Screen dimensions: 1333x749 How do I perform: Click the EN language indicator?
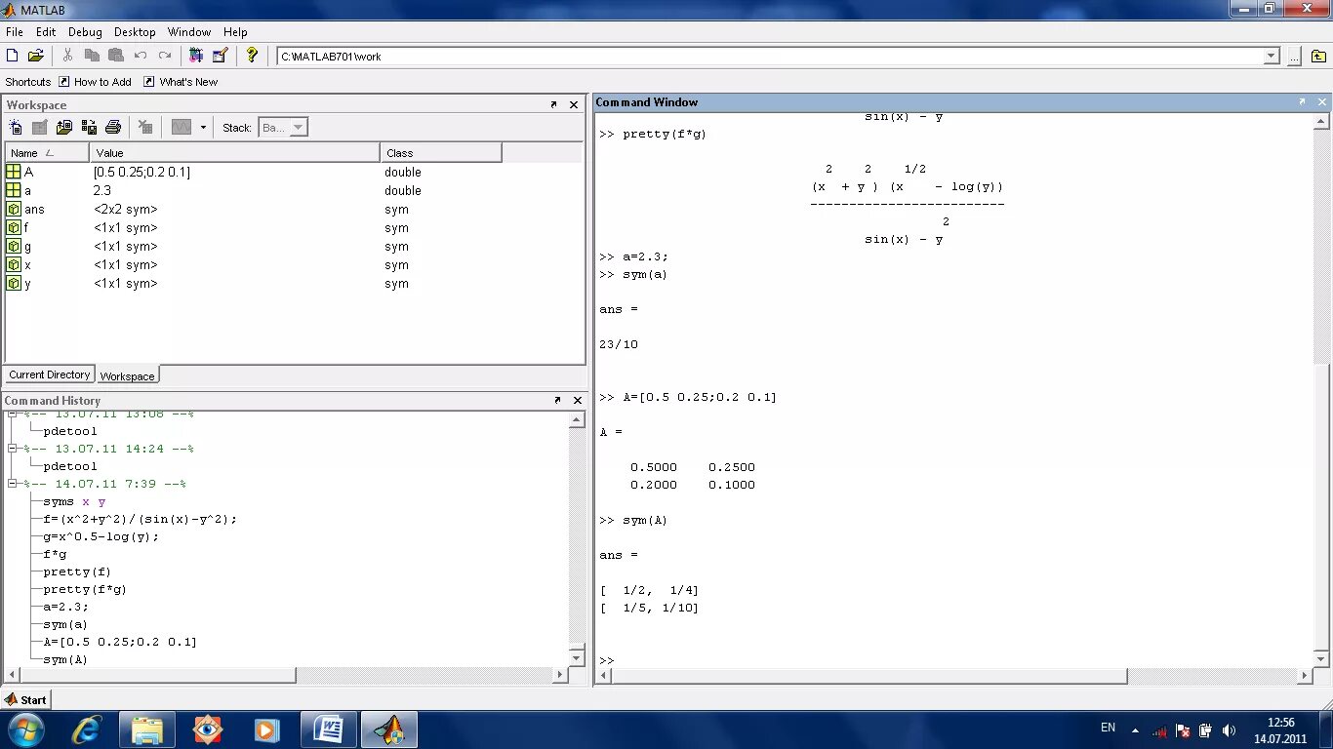1108,728
